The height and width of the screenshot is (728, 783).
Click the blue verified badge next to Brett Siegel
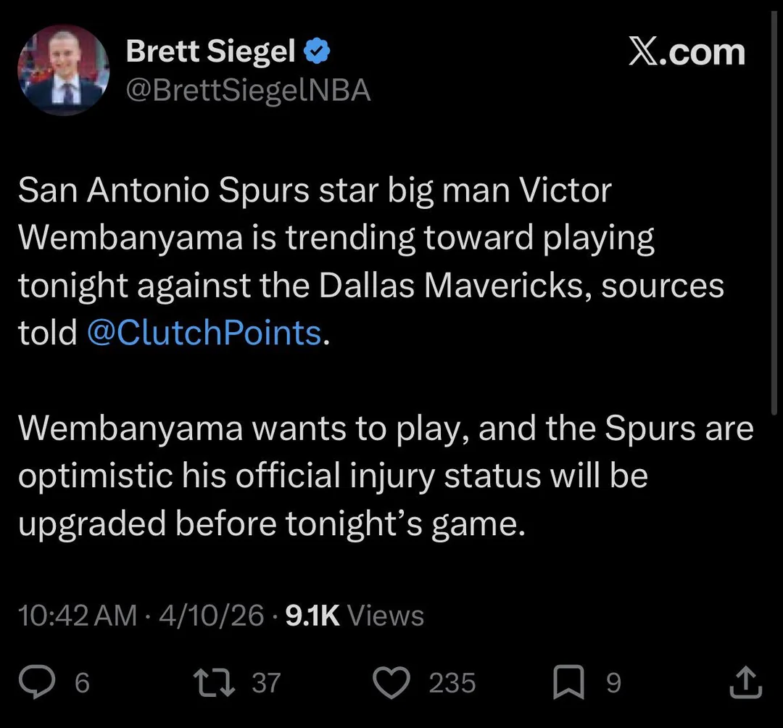[317, 49]
